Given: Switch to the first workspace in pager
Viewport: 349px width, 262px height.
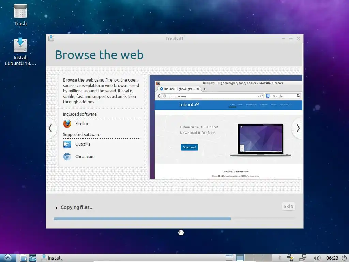Looking at the screenshot, I should click(x=240, y=258).
